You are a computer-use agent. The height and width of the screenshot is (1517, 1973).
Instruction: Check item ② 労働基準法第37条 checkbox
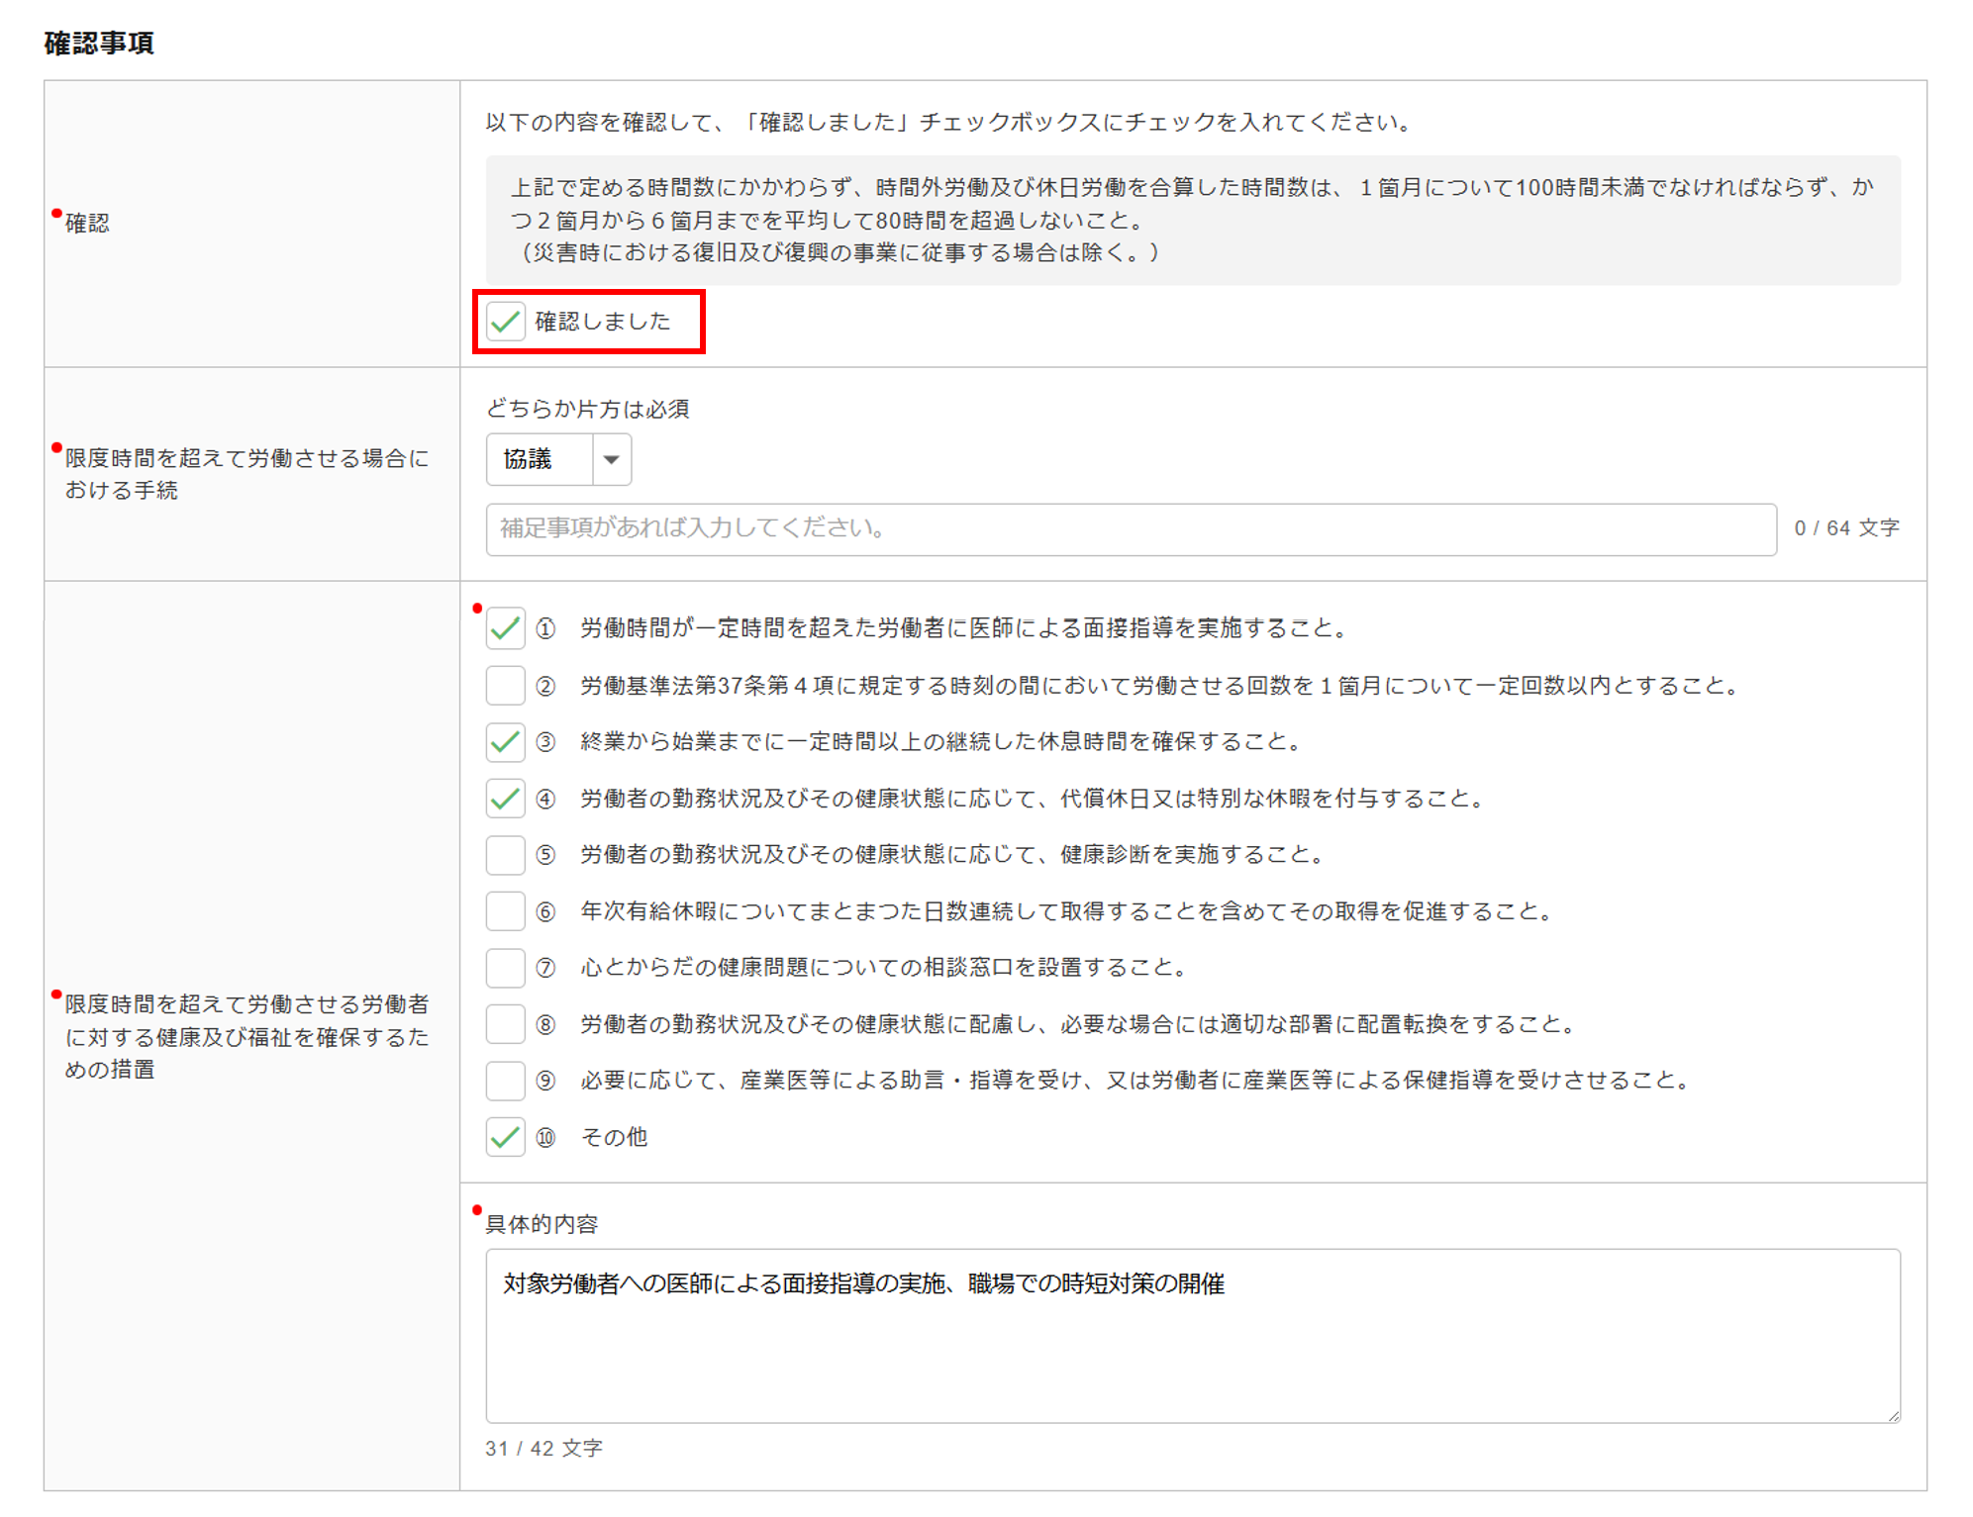(x=505, y=685)
